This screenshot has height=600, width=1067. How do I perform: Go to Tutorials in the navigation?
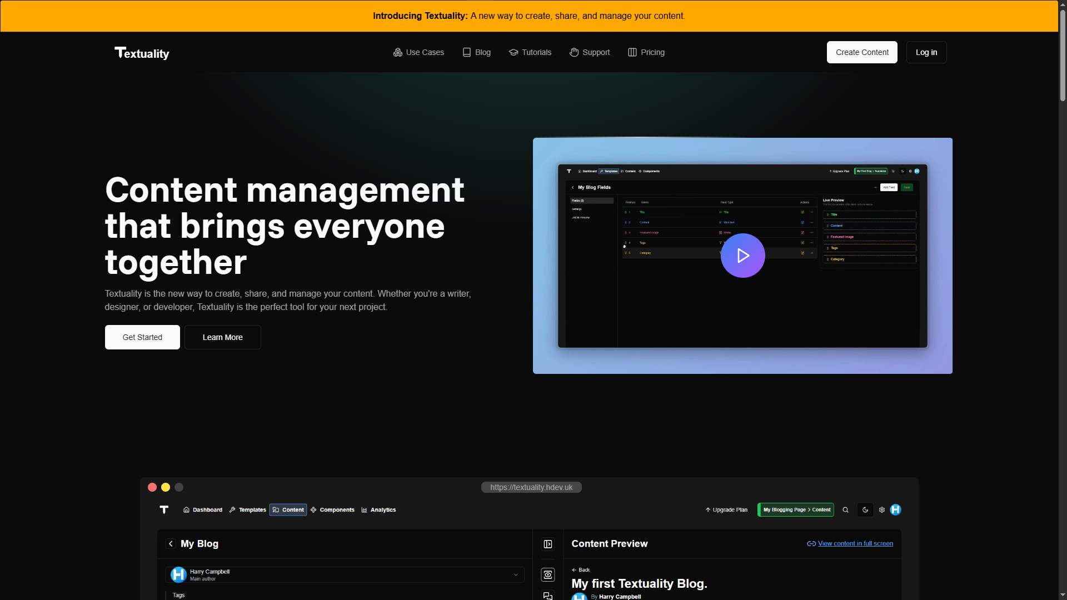530,52
